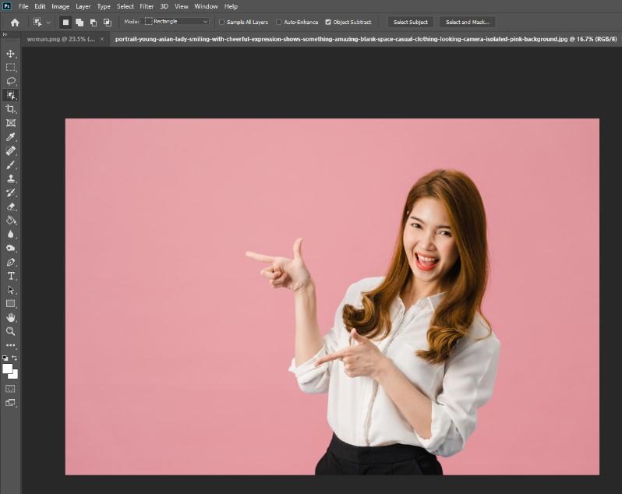Change the screen mode
Screen dimensions: 622x494
point(11,403)
